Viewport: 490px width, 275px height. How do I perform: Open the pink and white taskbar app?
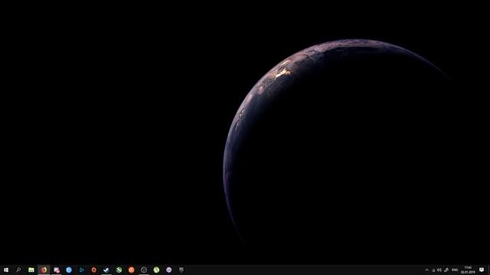[x=56, y=270]
